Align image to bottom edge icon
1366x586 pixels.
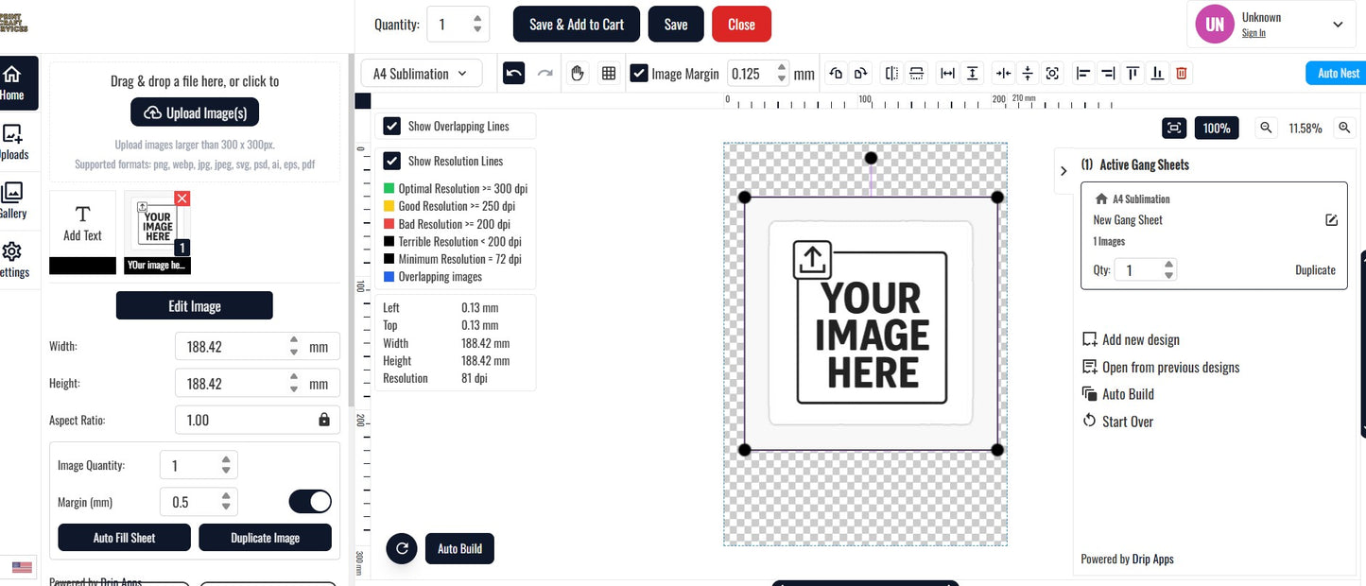[1157, 73]
